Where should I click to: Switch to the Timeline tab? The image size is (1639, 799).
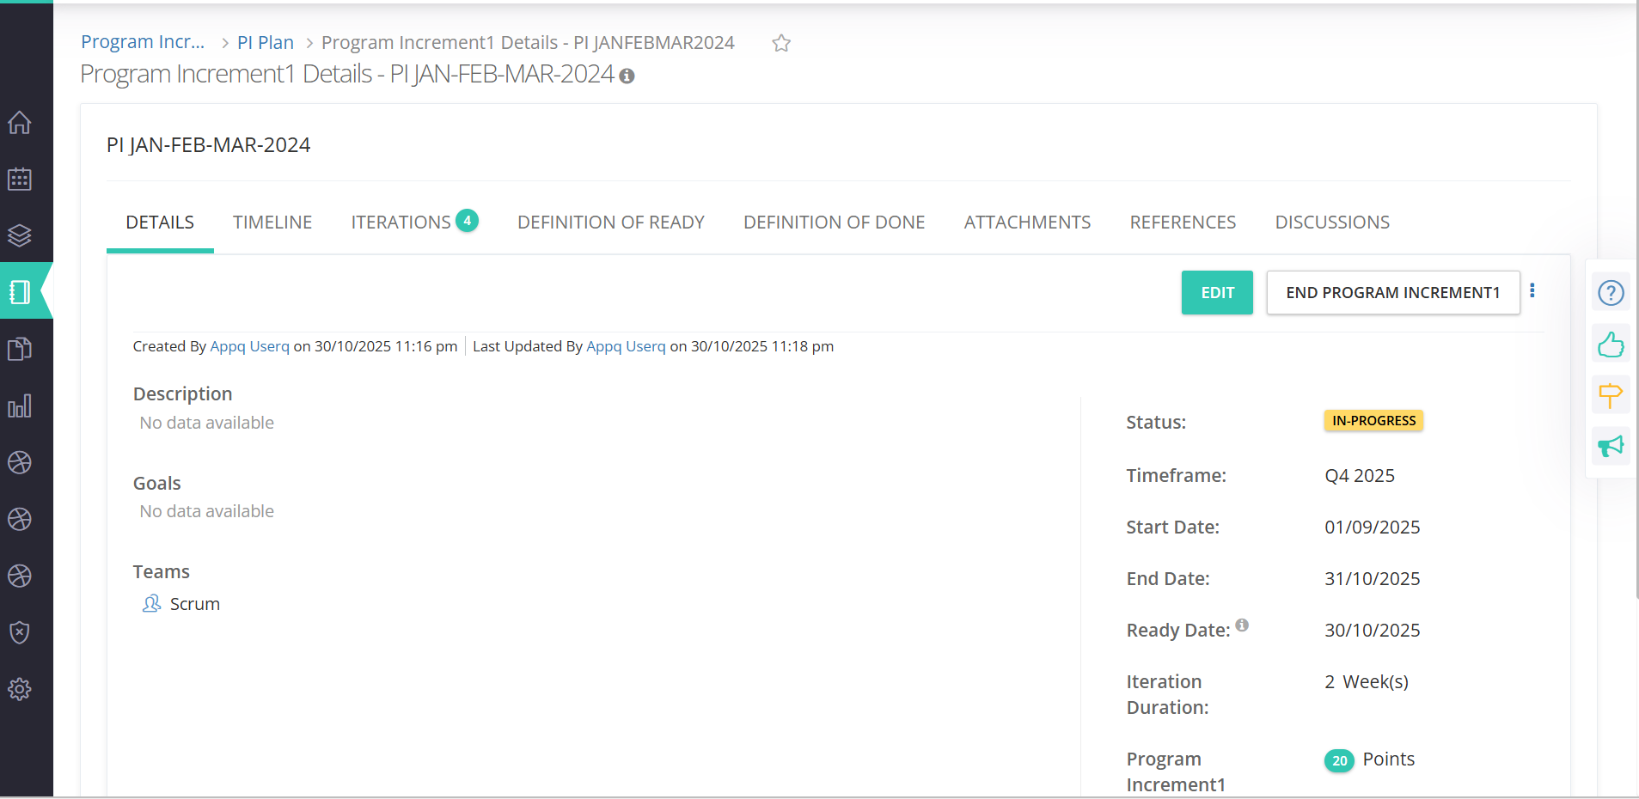coord(272,223)
